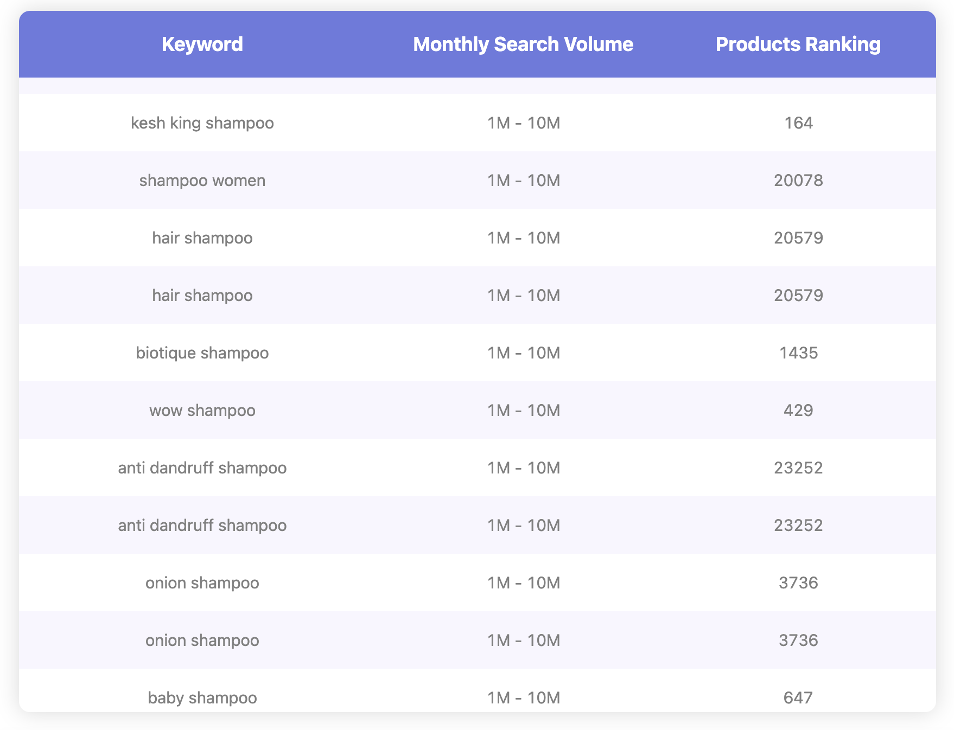
Task: Click search volume in shampoo women row
Action: [523, 180]
